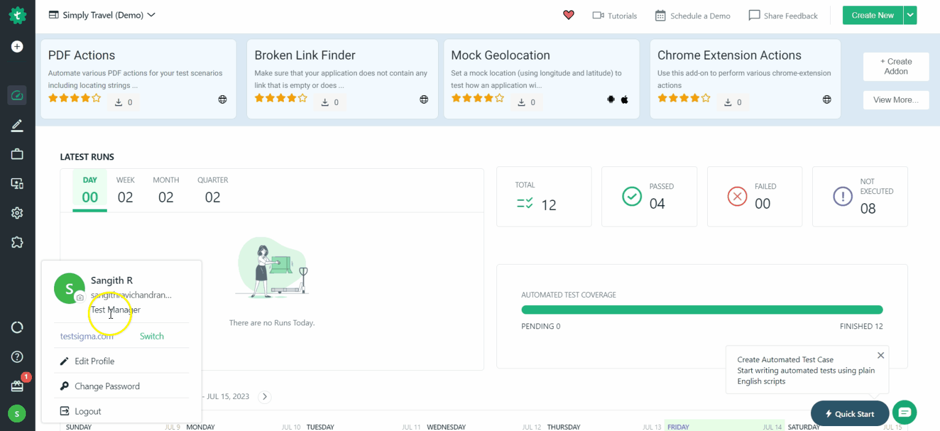Open the gift icon with notification badge
940x431 pixels.
(17, 386)
